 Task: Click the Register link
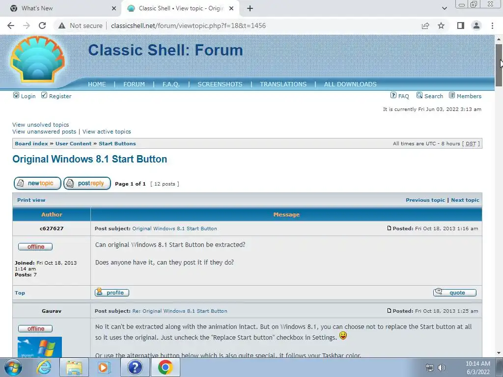click(60, 96)
